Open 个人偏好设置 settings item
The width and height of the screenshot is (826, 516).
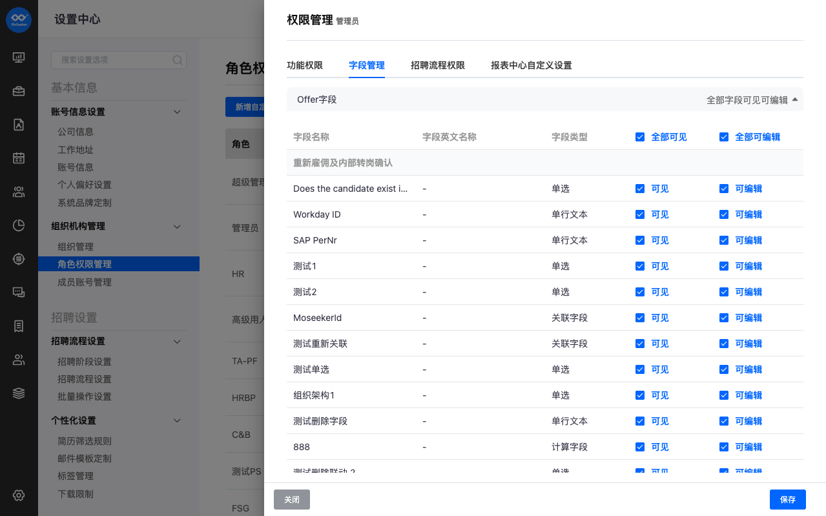[x=85, y=185]
